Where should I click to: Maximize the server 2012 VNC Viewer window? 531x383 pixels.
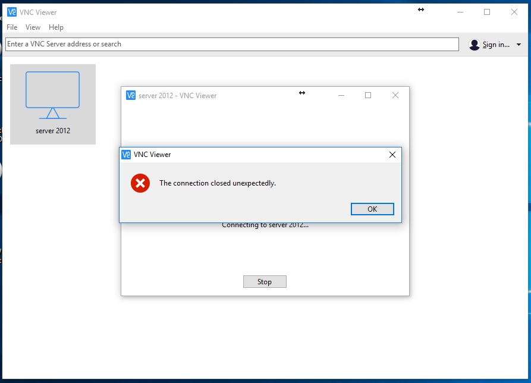[367, 96]
